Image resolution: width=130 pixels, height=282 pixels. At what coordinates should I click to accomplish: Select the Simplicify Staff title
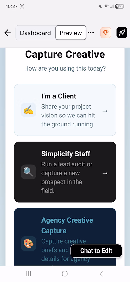coord(66,154)
